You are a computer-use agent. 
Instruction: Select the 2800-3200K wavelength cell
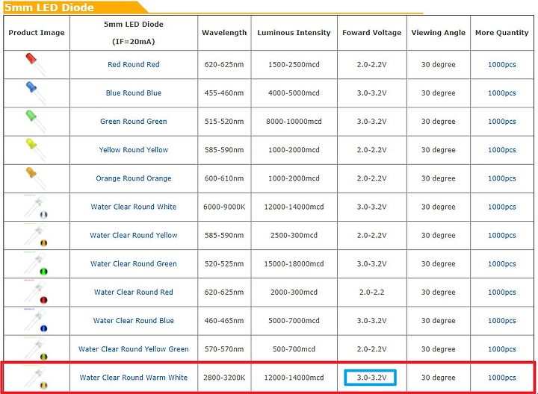coord(224,378)
